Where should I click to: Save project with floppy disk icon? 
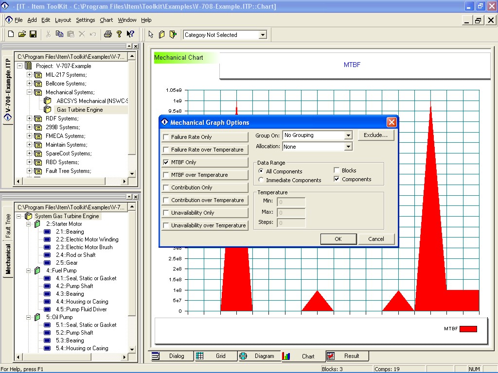[x=33, y=34]
